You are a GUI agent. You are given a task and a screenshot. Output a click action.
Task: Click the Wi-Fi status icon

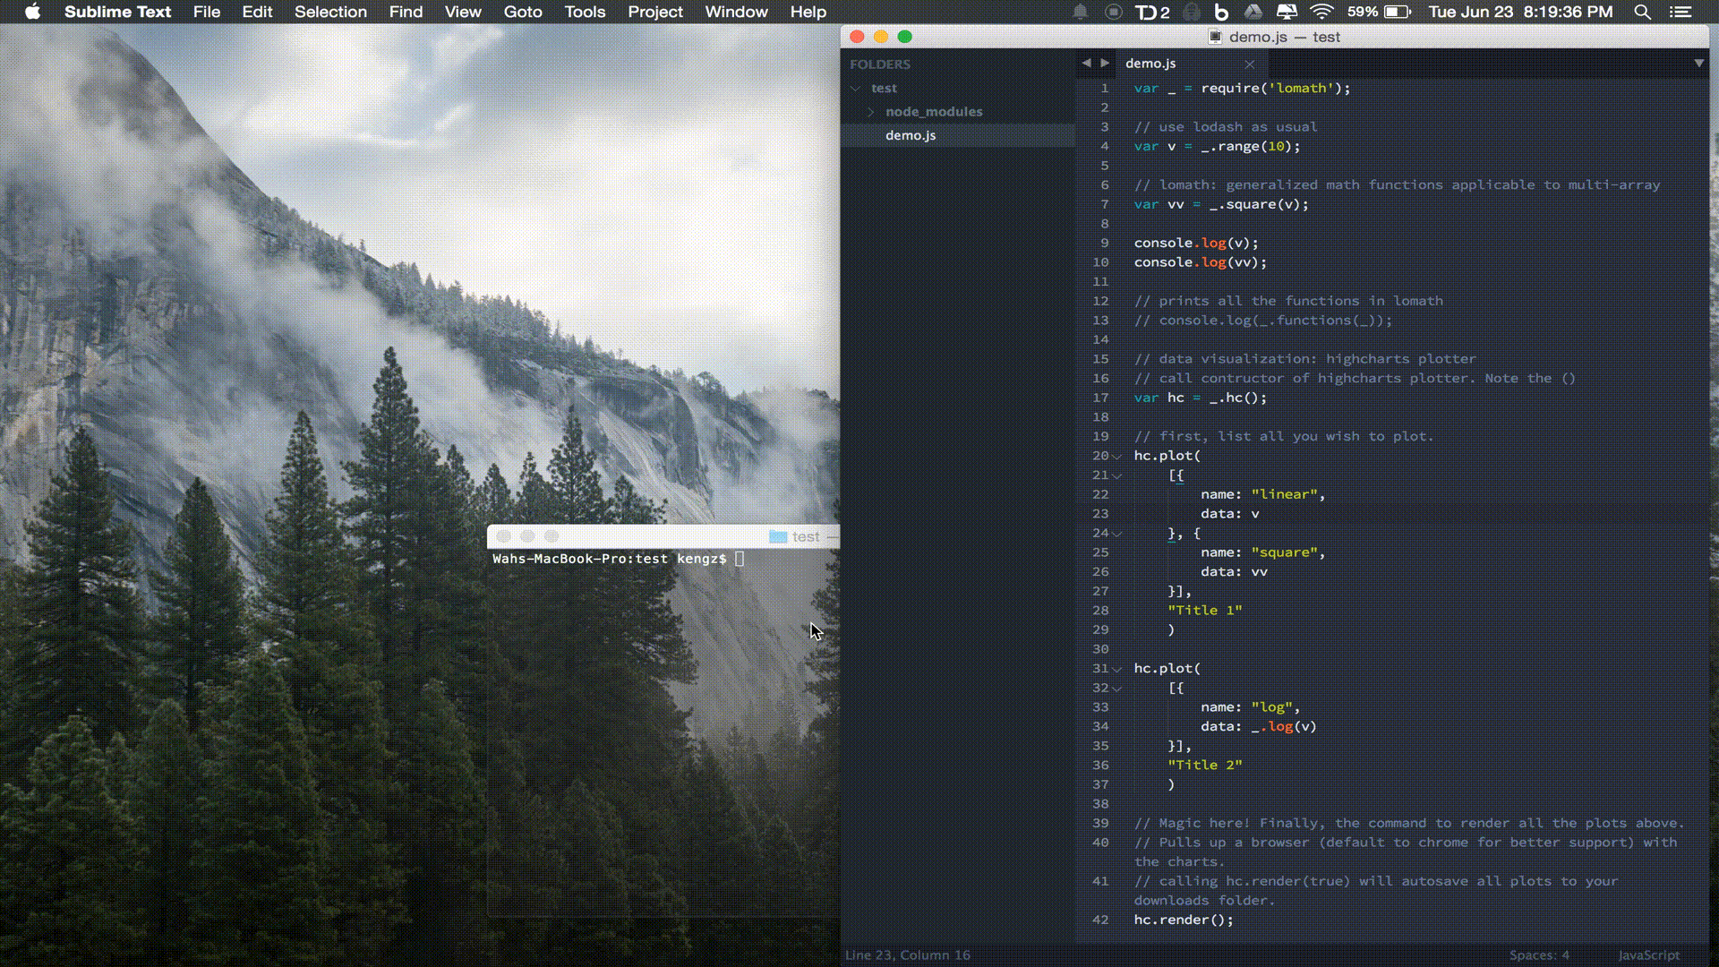1321,12
